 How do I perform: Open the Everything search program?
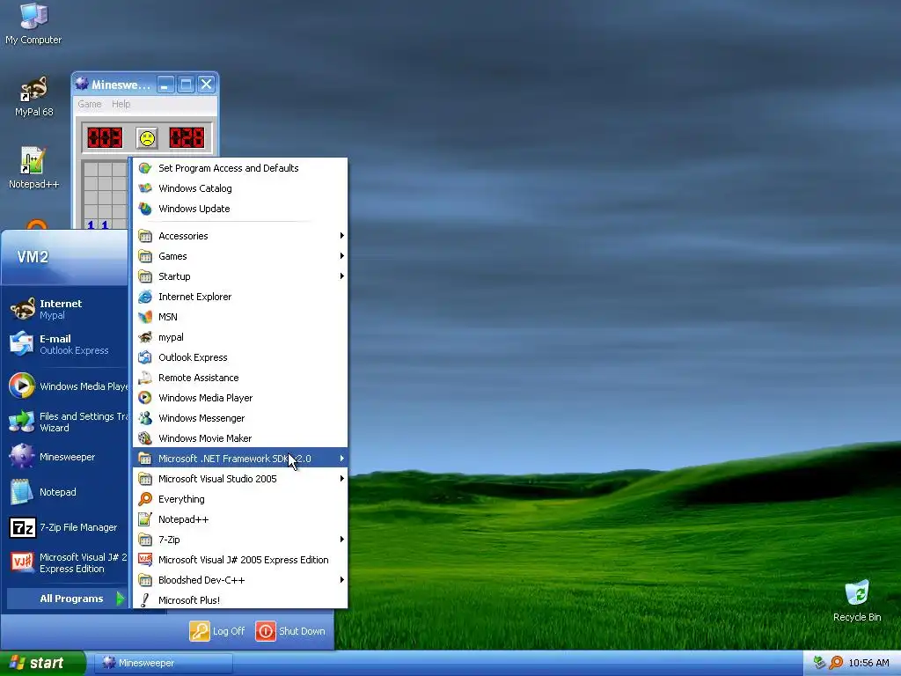pos(240,499)
